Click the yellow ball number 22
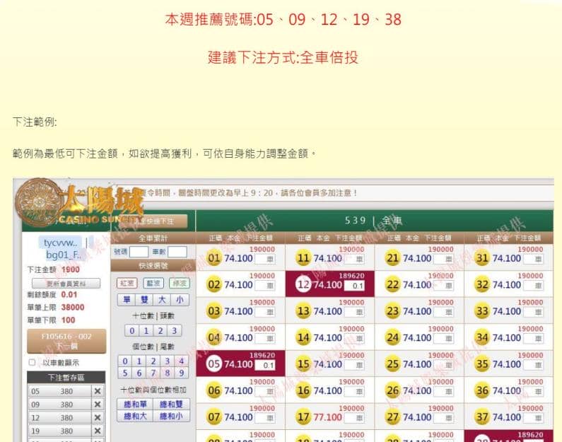Image resolution: width=562 pixels, height=442 pixels. point(392,284)
